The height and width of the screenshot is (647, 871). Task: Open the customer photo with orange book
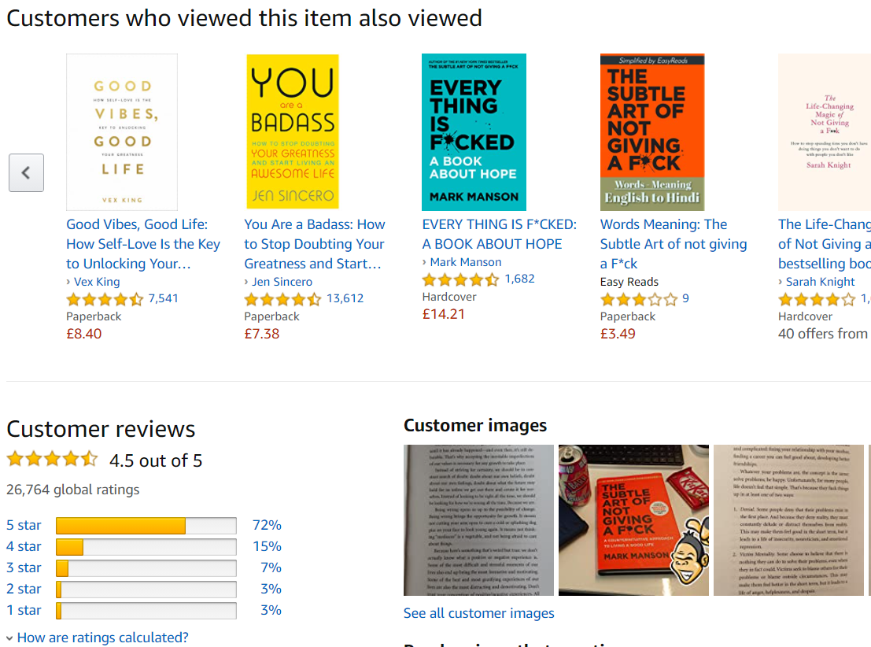click(x=633, y=520)
